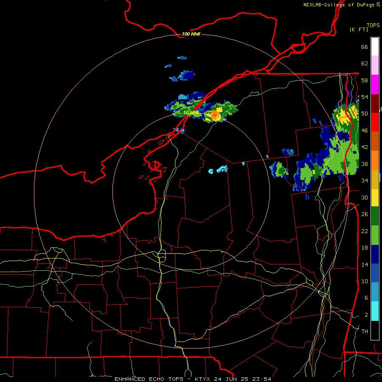The image size is (382, 382).
Task: Click the legend value 50
Action: (x=365, y=114)
